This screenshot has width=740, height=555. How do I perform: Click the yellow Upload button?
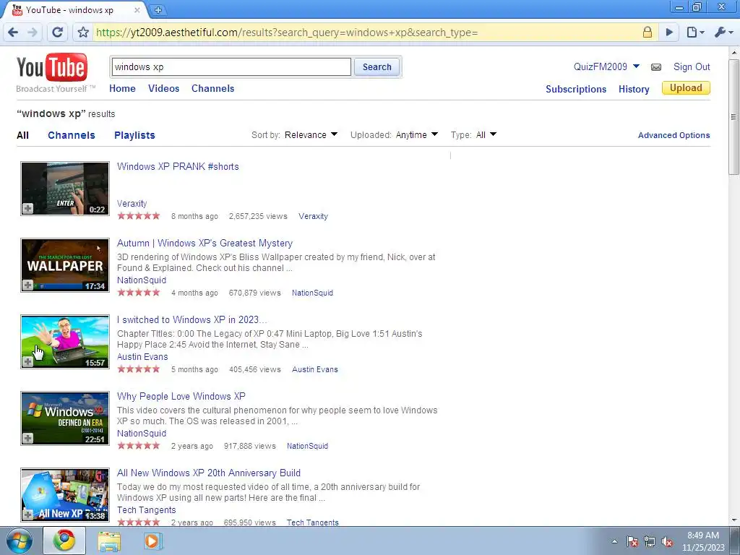click(x=686, y=87)
